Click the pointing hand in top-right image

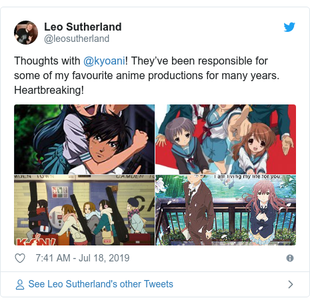(x=239, y=126)
